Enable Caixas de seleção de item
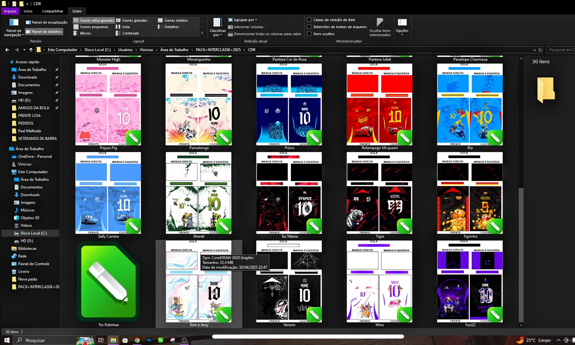Image resolution: width=575 pixels, height=345 pixels. tap(309, 20)
